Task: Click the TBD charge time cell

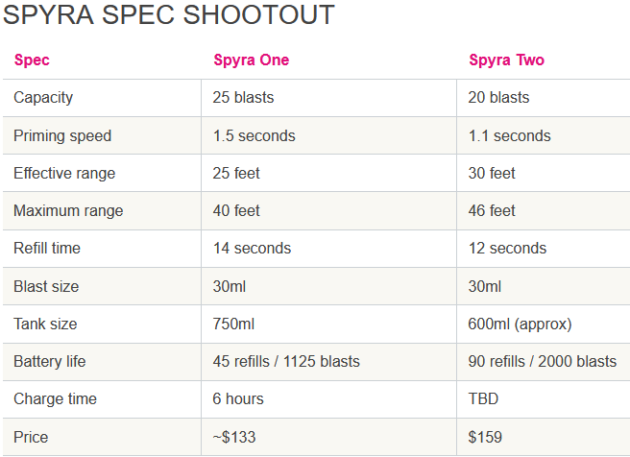Action: (x=483, y=398)
